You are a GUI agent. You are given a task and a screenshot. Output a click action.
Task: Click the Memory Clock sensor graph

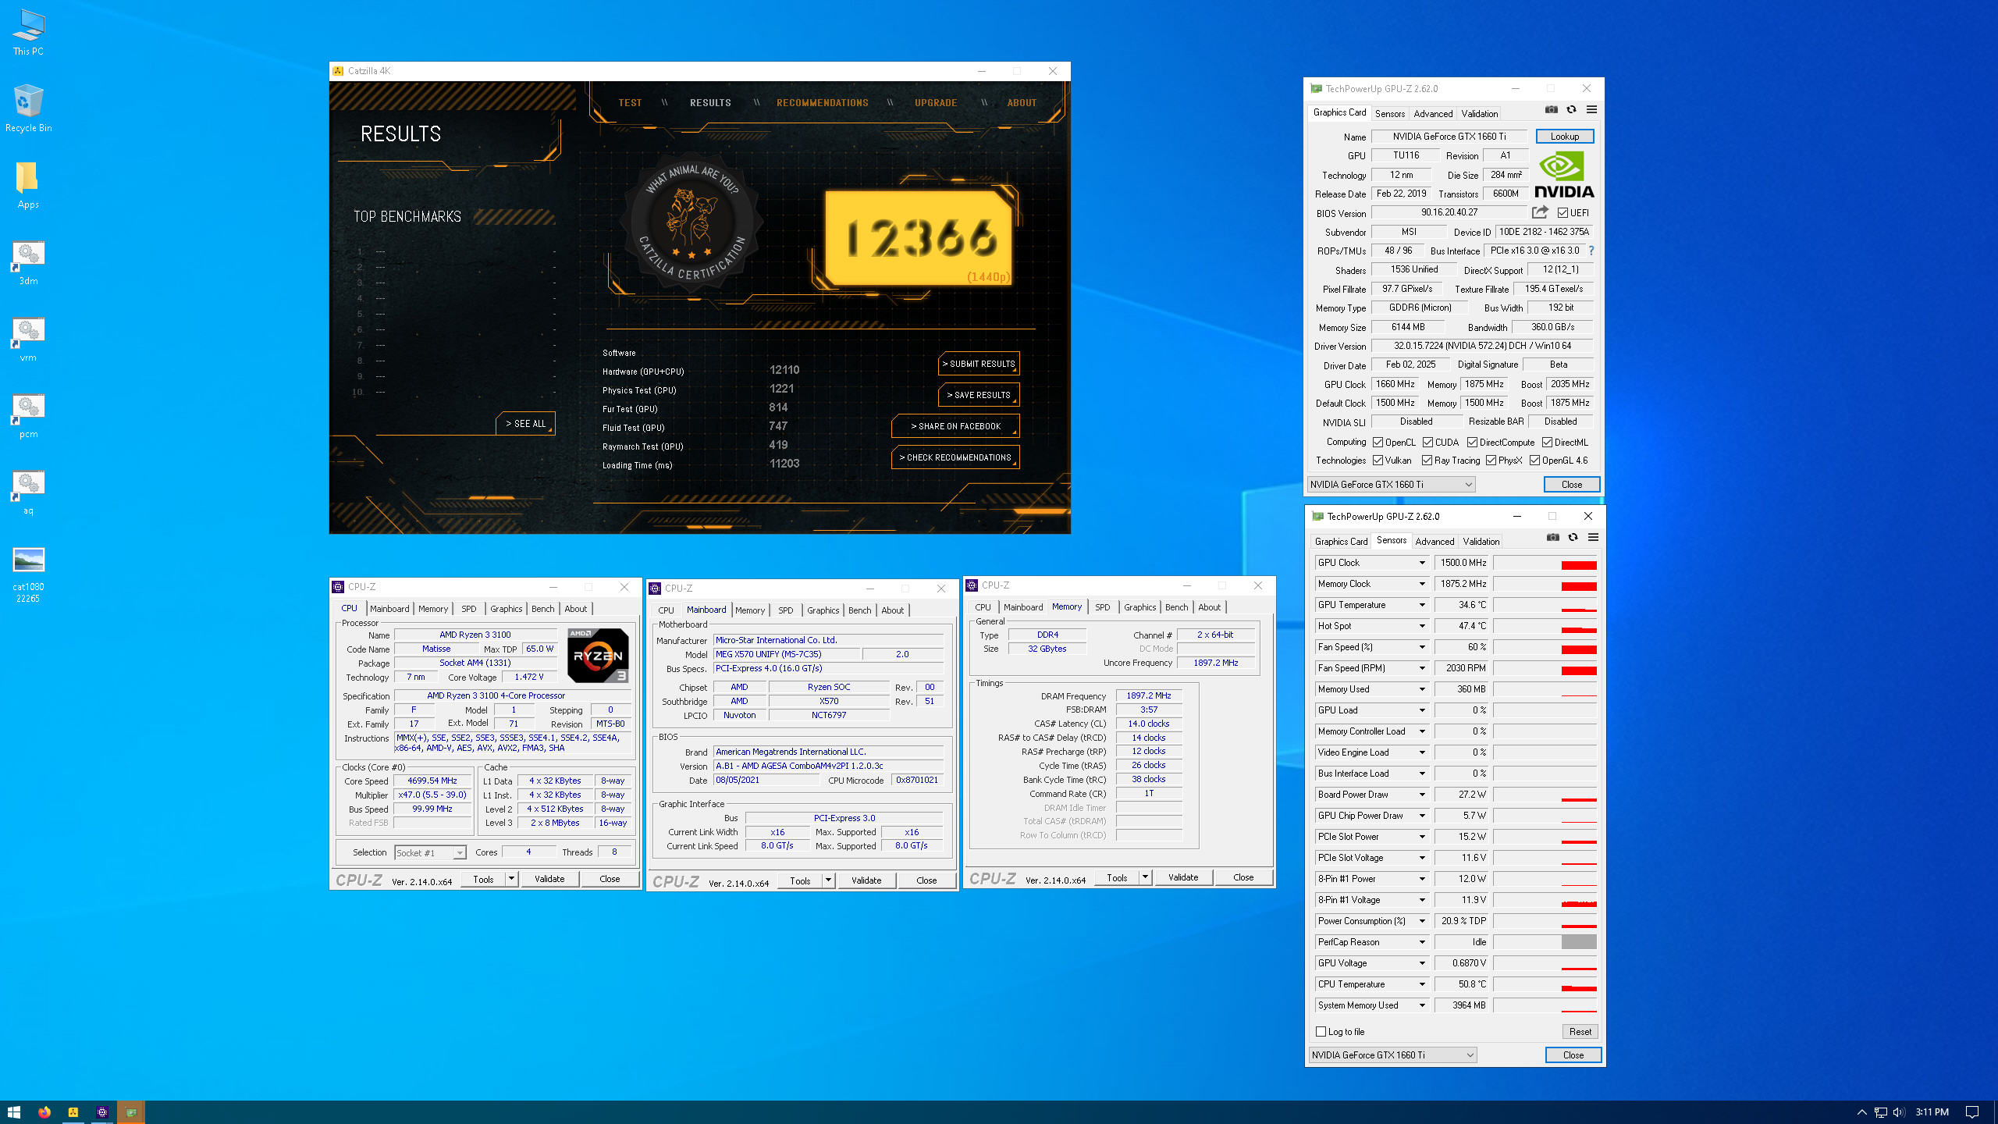coord(1545,584)
